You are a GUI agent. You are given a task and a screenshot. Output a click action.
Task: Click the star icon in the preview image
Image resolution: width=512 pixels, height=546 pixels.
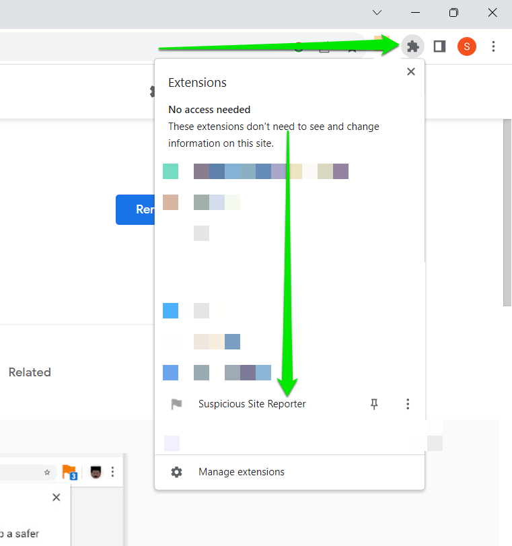pyautogui.click(x=47, y=472)
